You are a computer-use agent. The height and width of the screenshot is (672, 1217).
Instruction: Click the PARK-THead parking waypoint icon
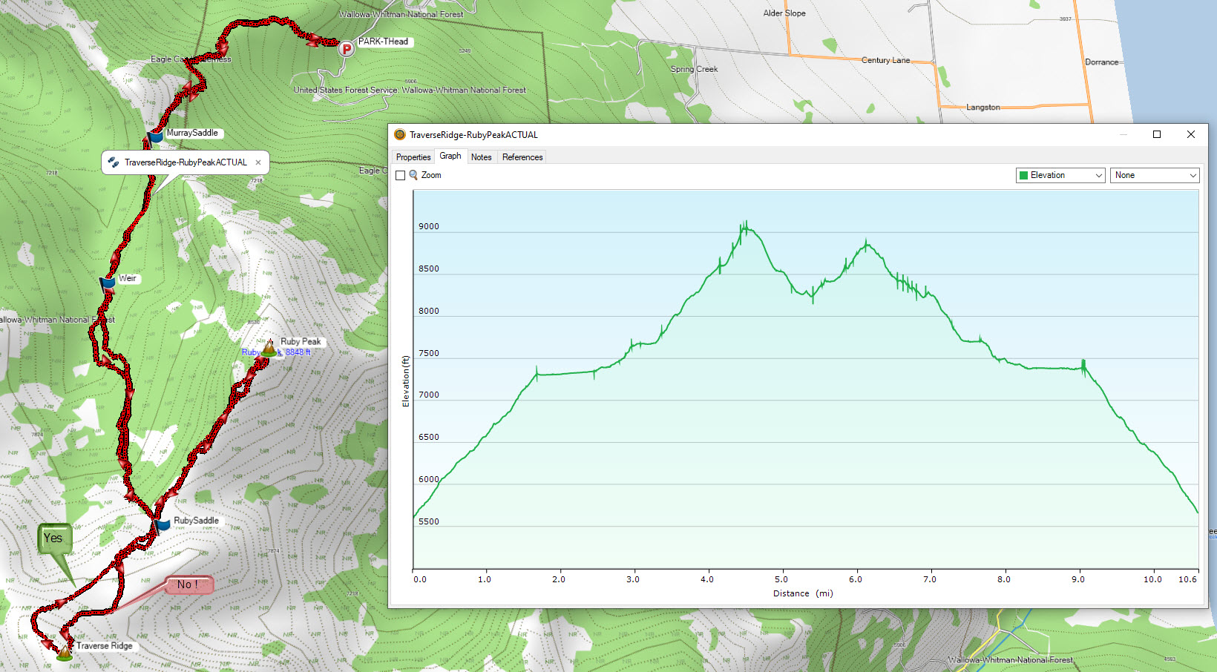(x=346, y=49)
